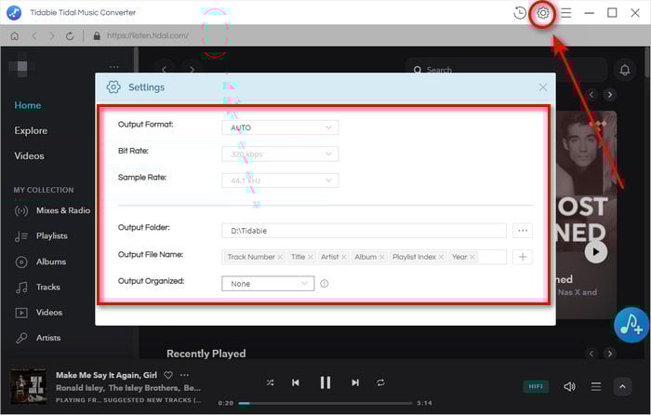Open Videos in My Collection

click(39, 313)
